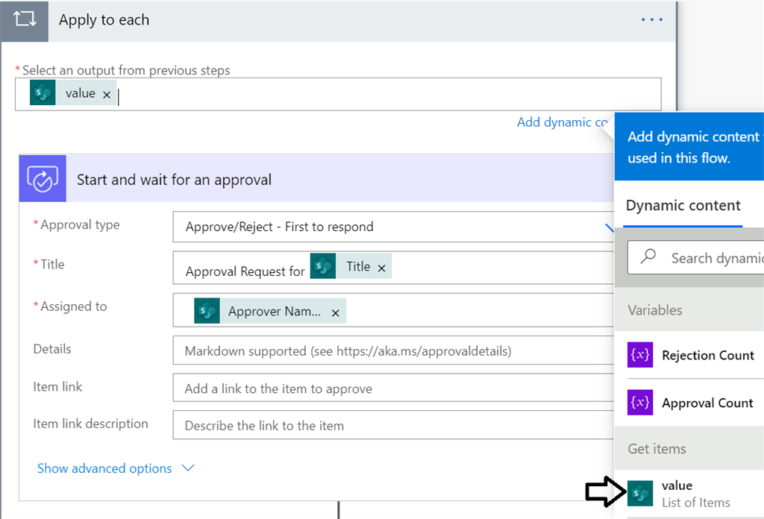Click SharePoint icon beside value List of Items
This screenshot has height=519, width=764.
tap(640, 494)
